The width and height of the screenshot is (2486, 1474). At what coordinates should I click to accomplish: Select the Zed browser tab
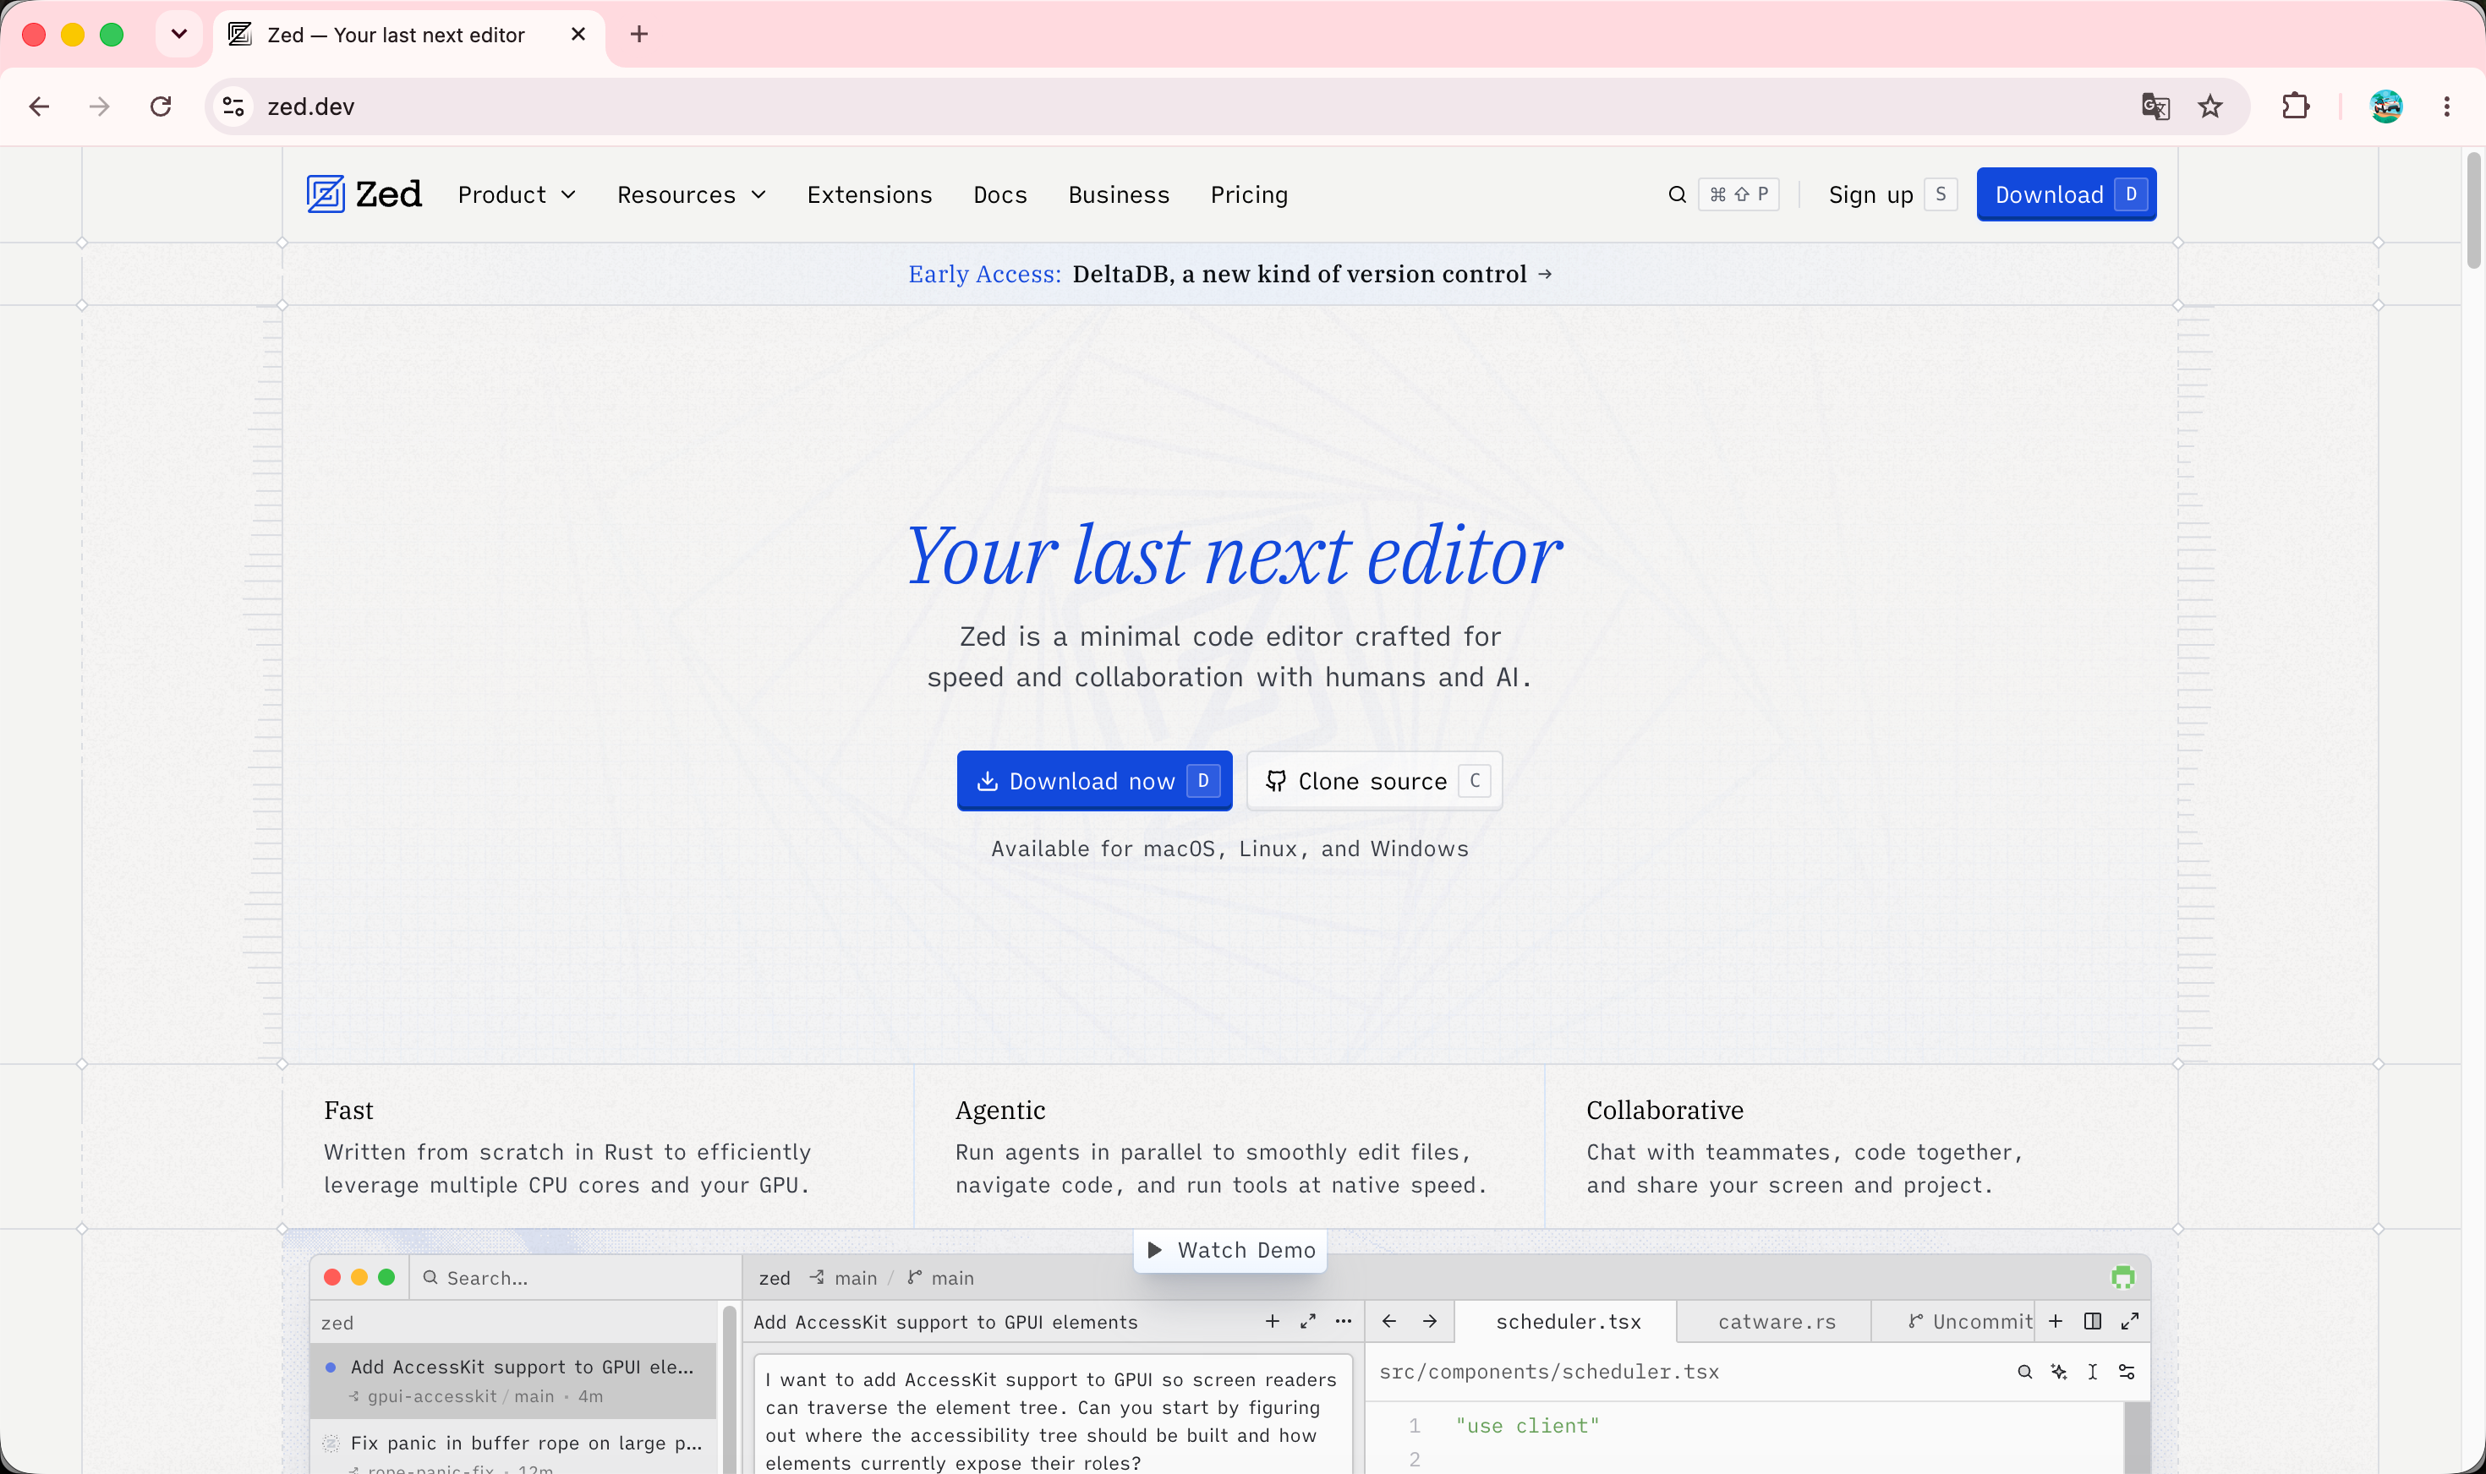click(x=408, y=35)
